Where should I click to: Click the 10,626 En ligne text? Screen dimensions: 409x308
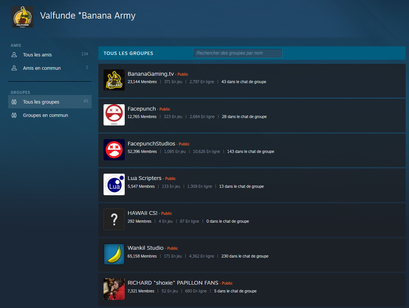tap(206, 151)
